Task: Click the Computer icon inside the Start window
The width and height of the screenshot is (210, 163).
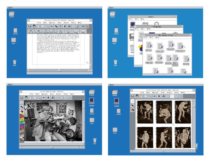Action: (x=132, y=26)
